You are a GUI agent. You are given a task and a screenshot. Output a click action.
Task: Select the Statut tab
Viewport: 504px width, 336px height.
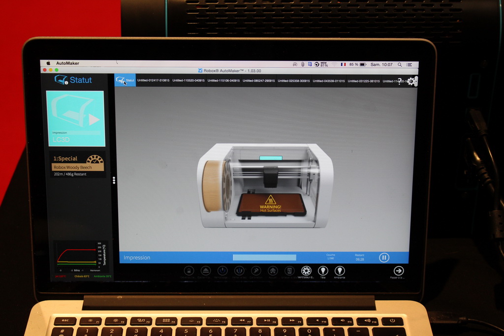pos(125,80)
